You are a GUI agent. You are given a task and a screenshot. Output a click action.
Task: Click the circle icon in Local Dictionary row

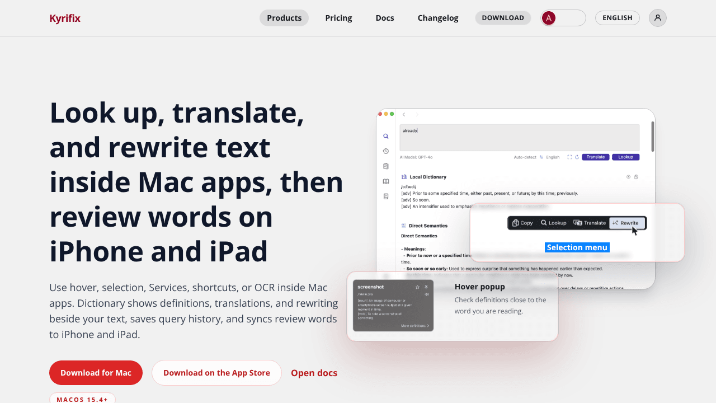click(x=628, y=177)
